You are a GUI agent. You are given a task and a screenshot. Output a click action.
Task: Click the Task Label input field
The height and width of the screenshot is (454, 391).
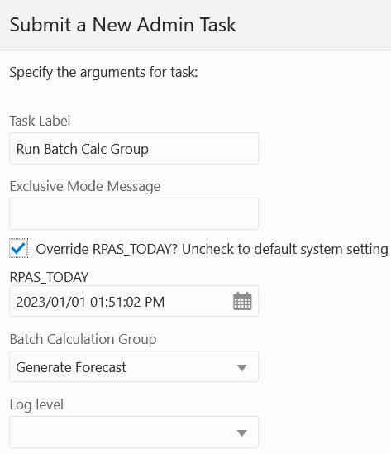pyautogui.click(x=134, y=149)
